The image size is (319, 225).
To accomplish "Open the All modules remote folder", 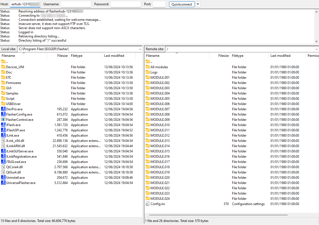I will click(x=159, y=67).
